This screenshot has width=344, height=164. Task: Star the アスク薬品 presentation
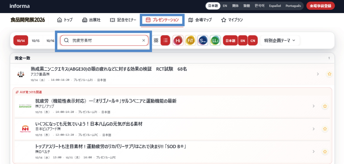[329, 74]
